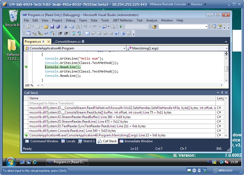The image size is (244, 175).
Task: Click the Display Quick Info icon
Action: coord(40,33)
